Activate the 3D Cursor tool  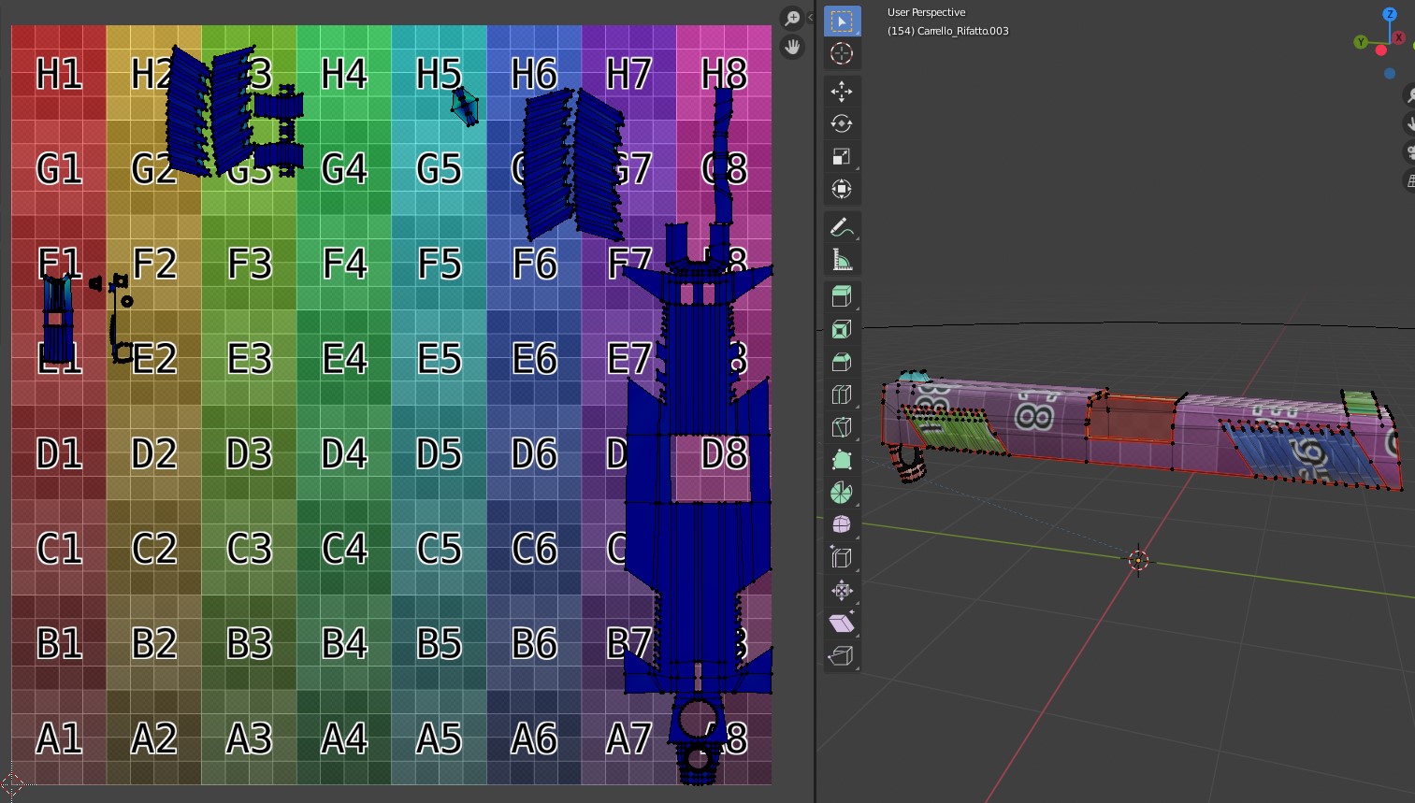click(842, 54)
